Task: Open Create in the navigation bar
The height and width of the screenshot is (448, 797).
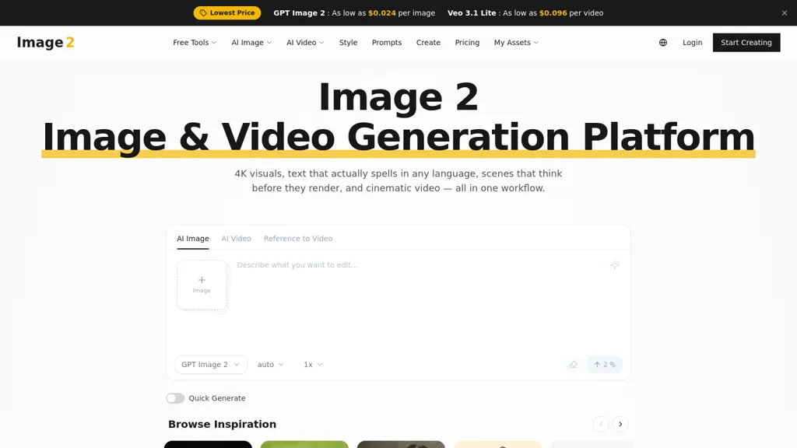Action: [428, 43]
